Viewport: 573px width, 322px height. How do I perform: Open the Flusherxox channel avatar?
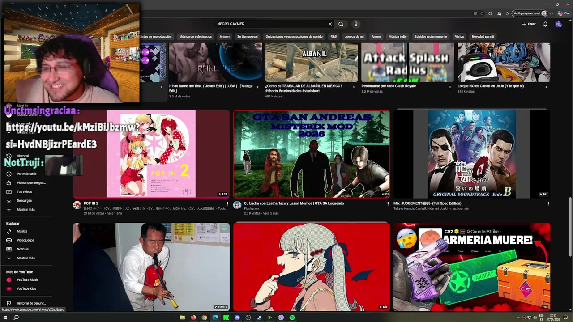237,205
